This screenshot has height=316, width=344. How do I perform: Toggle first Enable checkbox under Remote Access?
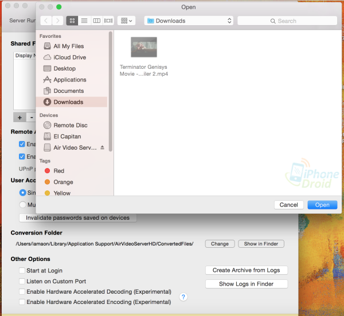[x=22, y=144]
